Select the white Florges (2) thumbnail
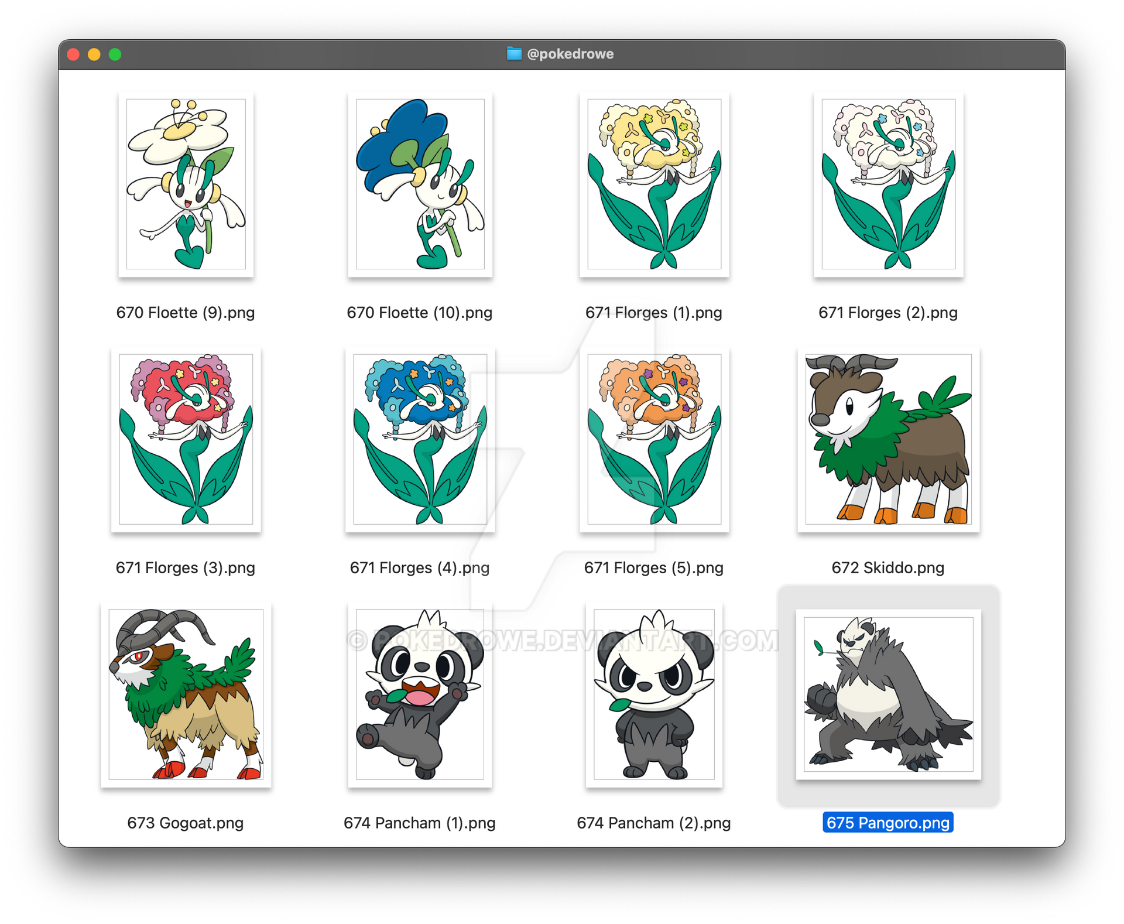The image size is (1124, 924). pos(888,184)
